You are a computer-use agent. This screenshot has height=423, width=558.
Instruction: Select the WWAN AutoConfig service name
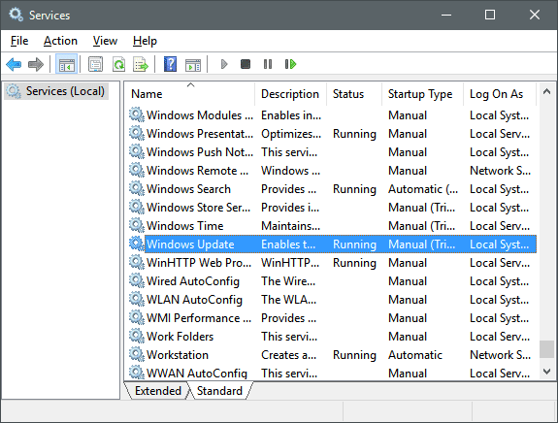[197, 373]
